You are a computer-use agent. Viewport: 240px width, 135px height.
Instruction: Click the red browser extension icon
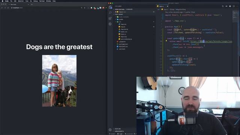[x=103, y=8]
